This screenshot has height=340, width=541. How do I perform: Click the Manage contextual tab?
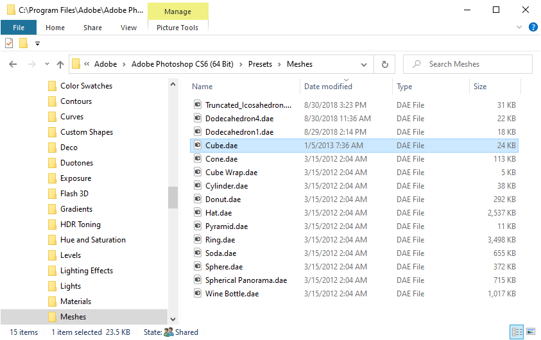178,12
